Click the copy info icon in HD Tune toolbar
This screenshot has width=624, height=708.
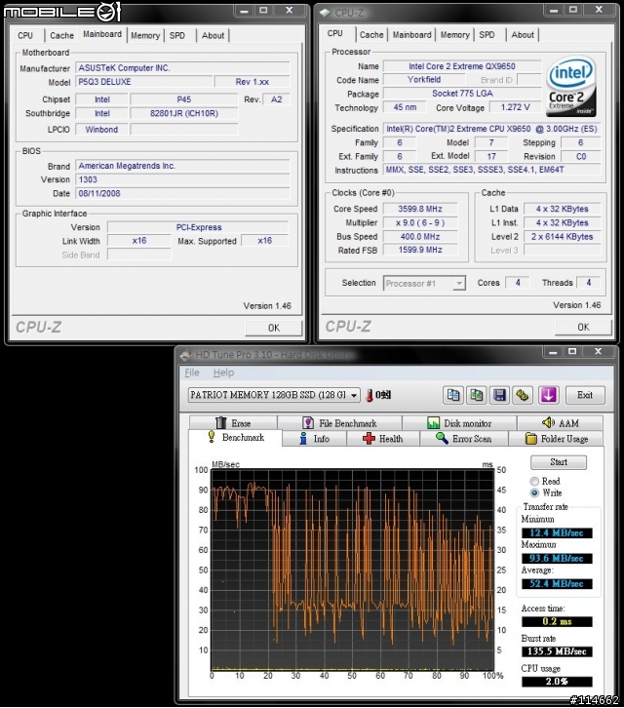(453, 395)
